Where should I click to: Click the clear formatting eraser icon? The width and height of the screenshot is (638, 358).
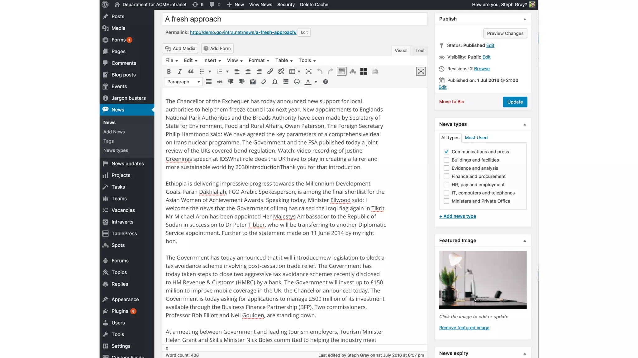(264, 82)
